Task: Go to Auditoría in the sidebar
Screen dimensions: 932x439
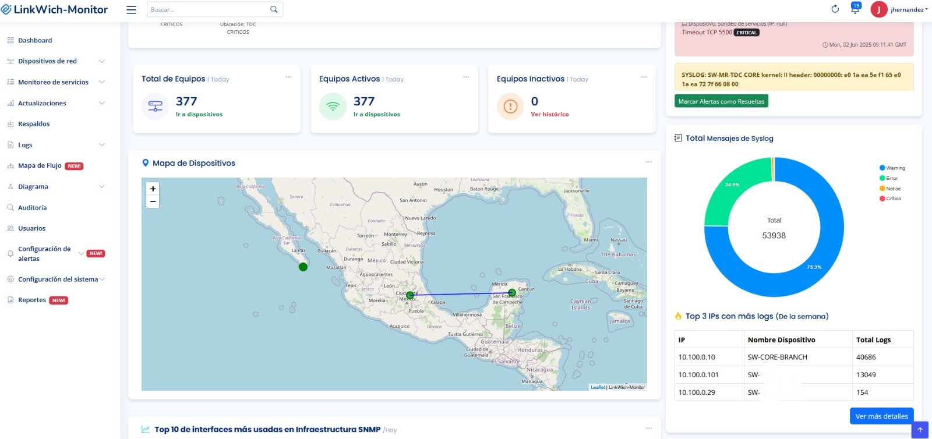Action: click(32, 207)
